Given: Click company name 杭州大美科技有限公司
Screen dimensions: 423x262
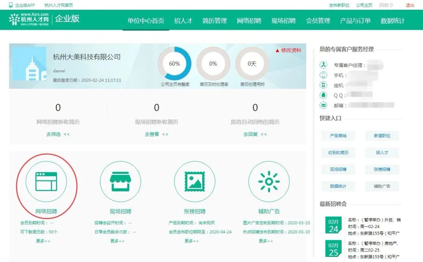Looking at the screenshot, I should click(x=87, y=57).
